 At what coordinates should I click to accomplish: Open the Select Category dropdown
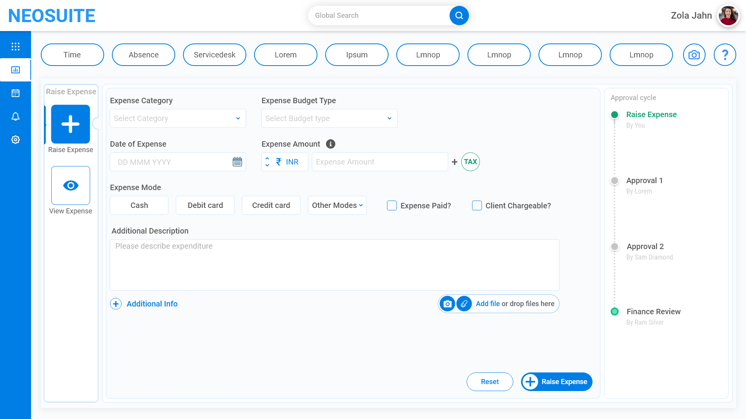[178, 118]
